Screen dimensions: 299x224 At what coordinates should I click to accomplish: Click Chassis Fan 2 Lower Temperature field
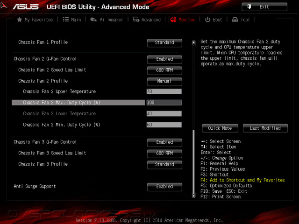(164, 114)
